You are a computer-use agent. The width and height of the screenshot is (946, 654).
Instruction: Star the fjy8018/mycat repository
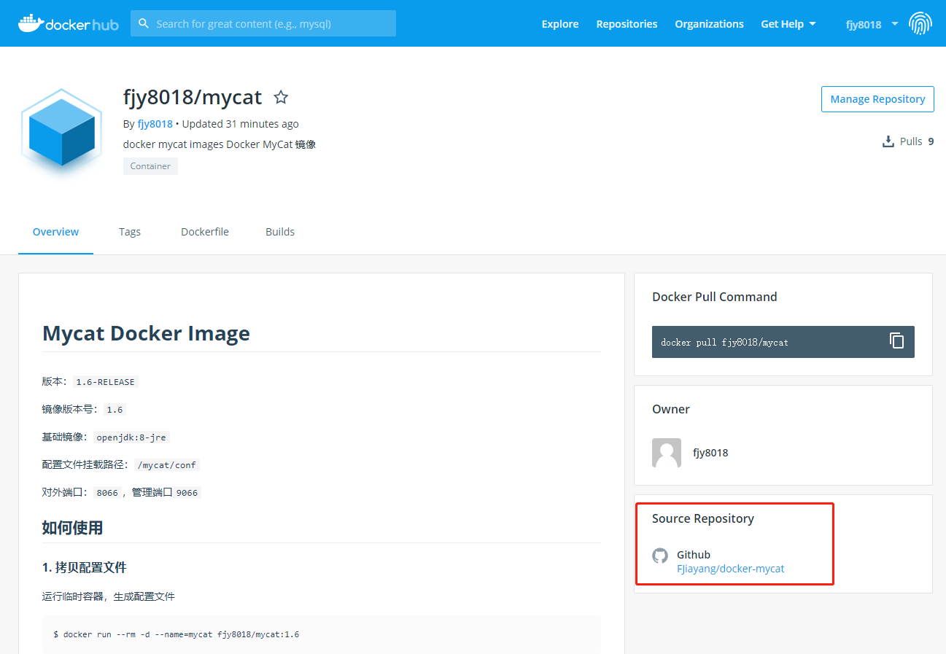[281, 97]
